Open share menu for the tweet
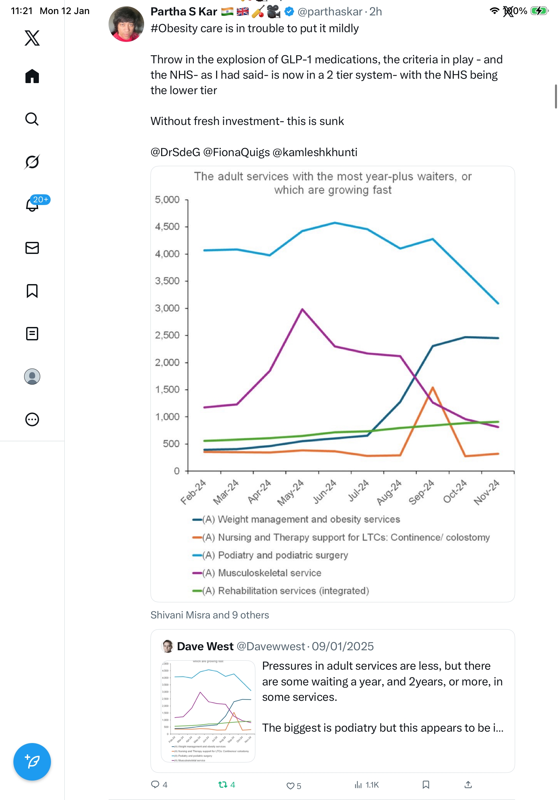 click(x=468, y=784)
